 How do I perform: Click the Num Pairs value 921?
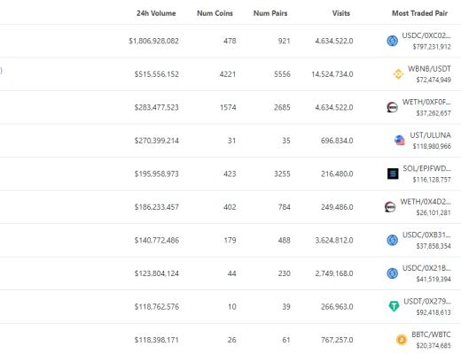pos(284,41)
